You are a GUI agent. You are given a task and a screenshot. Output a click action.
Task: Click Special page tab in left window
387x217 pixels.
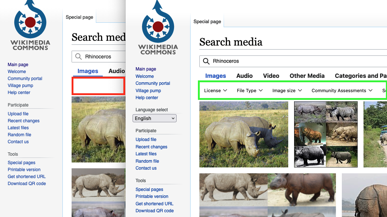coord(79,17)
